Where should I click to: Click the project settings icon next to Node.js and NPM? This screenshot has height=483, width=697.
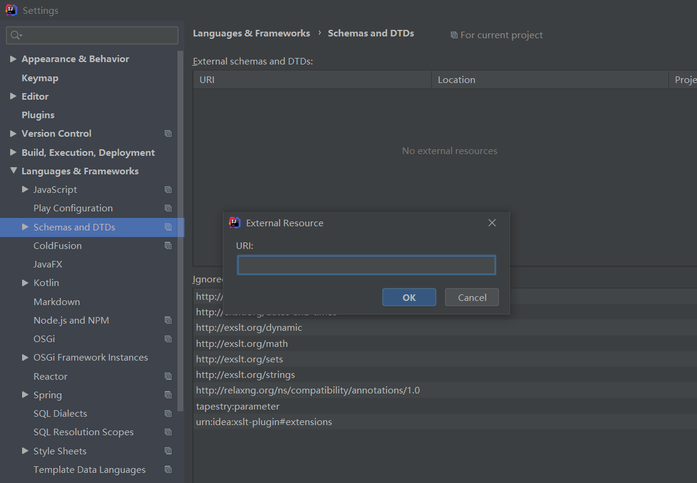tap(167, 320)
